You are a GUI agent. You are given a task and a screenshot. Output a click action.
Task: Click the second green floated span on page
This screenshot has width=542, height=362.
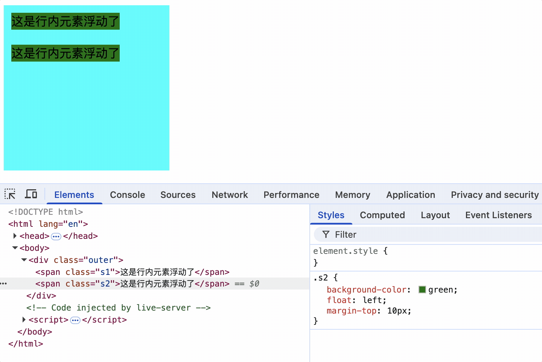click(x=65, y=53)
